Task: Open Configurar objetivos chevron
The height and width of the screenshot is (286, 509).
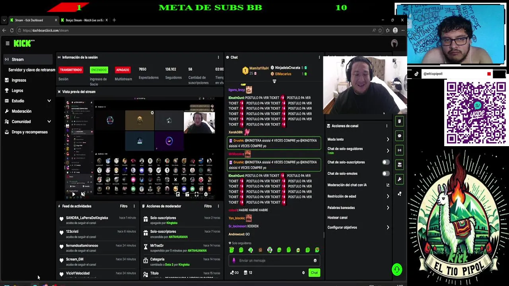Action: [388, 228]
